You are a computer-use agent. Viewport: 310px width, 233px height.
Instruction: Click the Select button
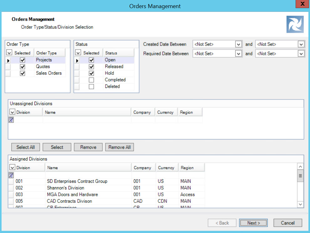pos(57,147)
